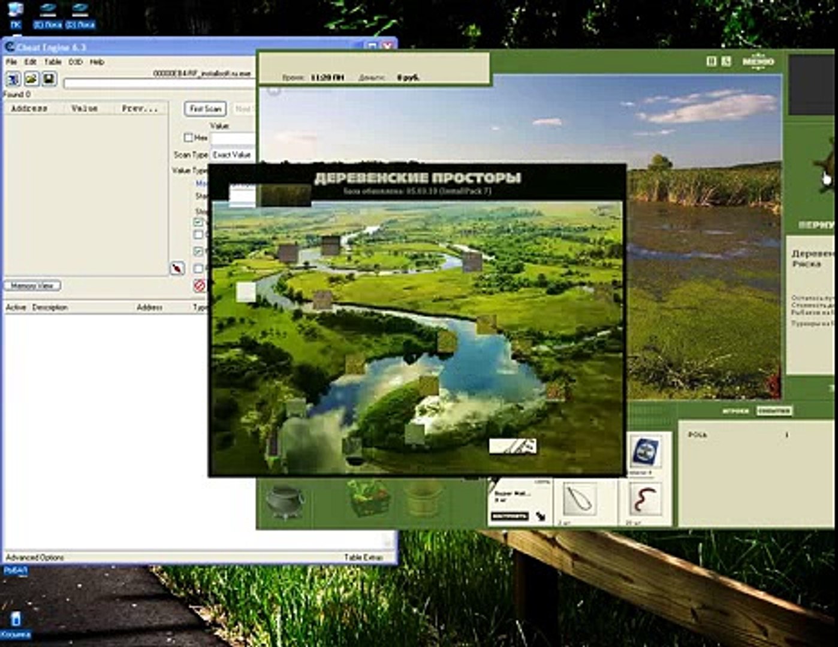Click the black Настроить button
Viewport: 838px width, 647px height.
510,516
